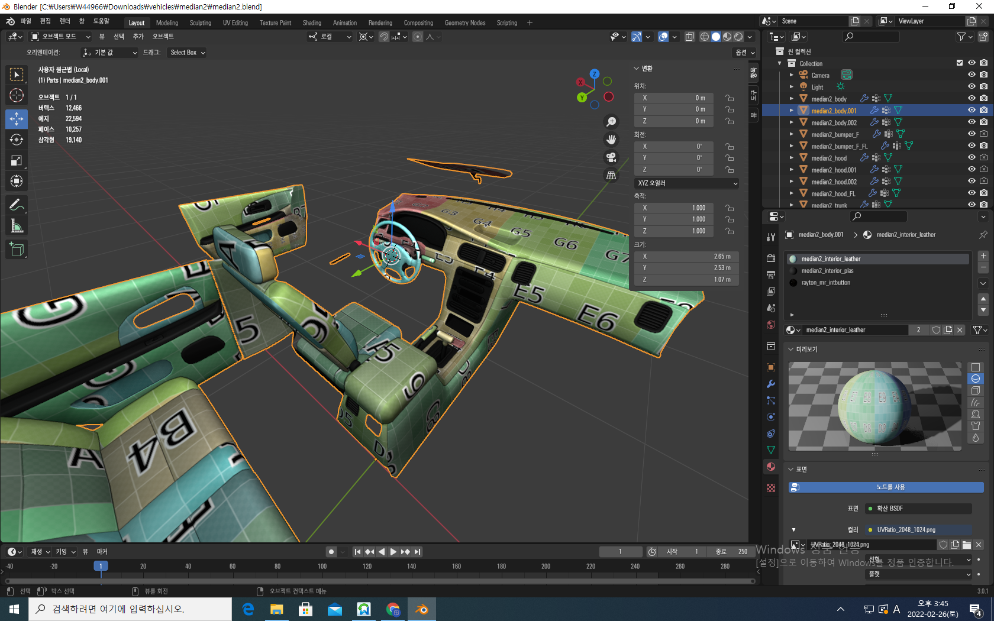Switch to wireframe viewport shading

(705, 37)
